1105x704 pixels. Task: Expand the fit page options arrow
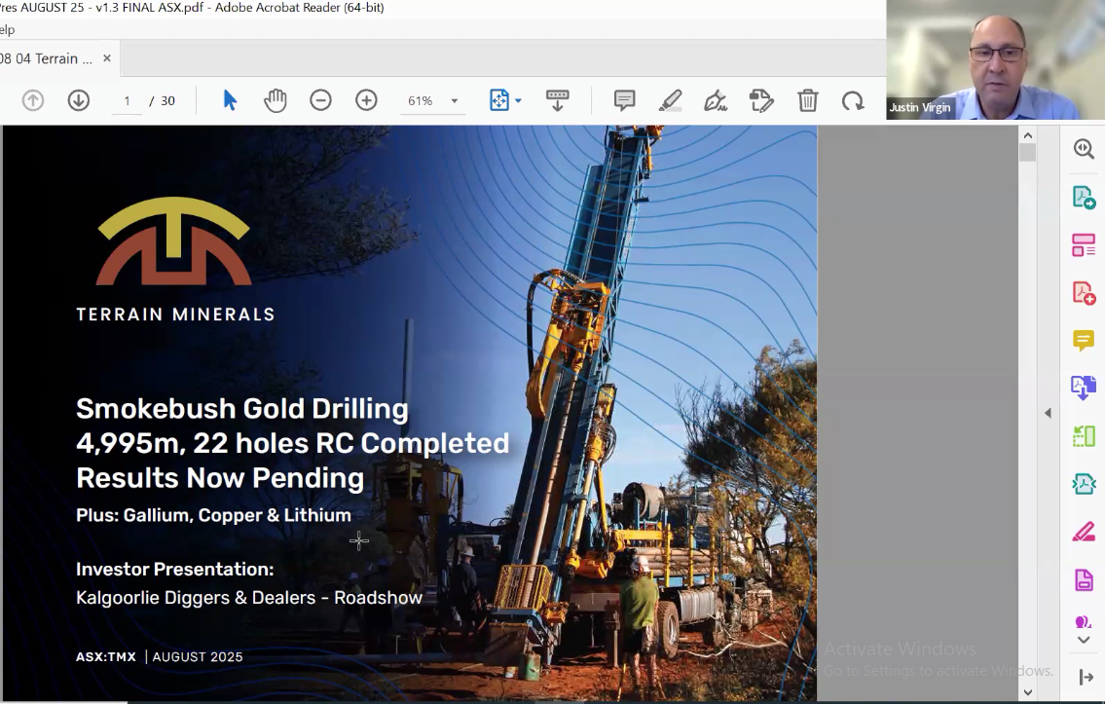coord(519,100)
